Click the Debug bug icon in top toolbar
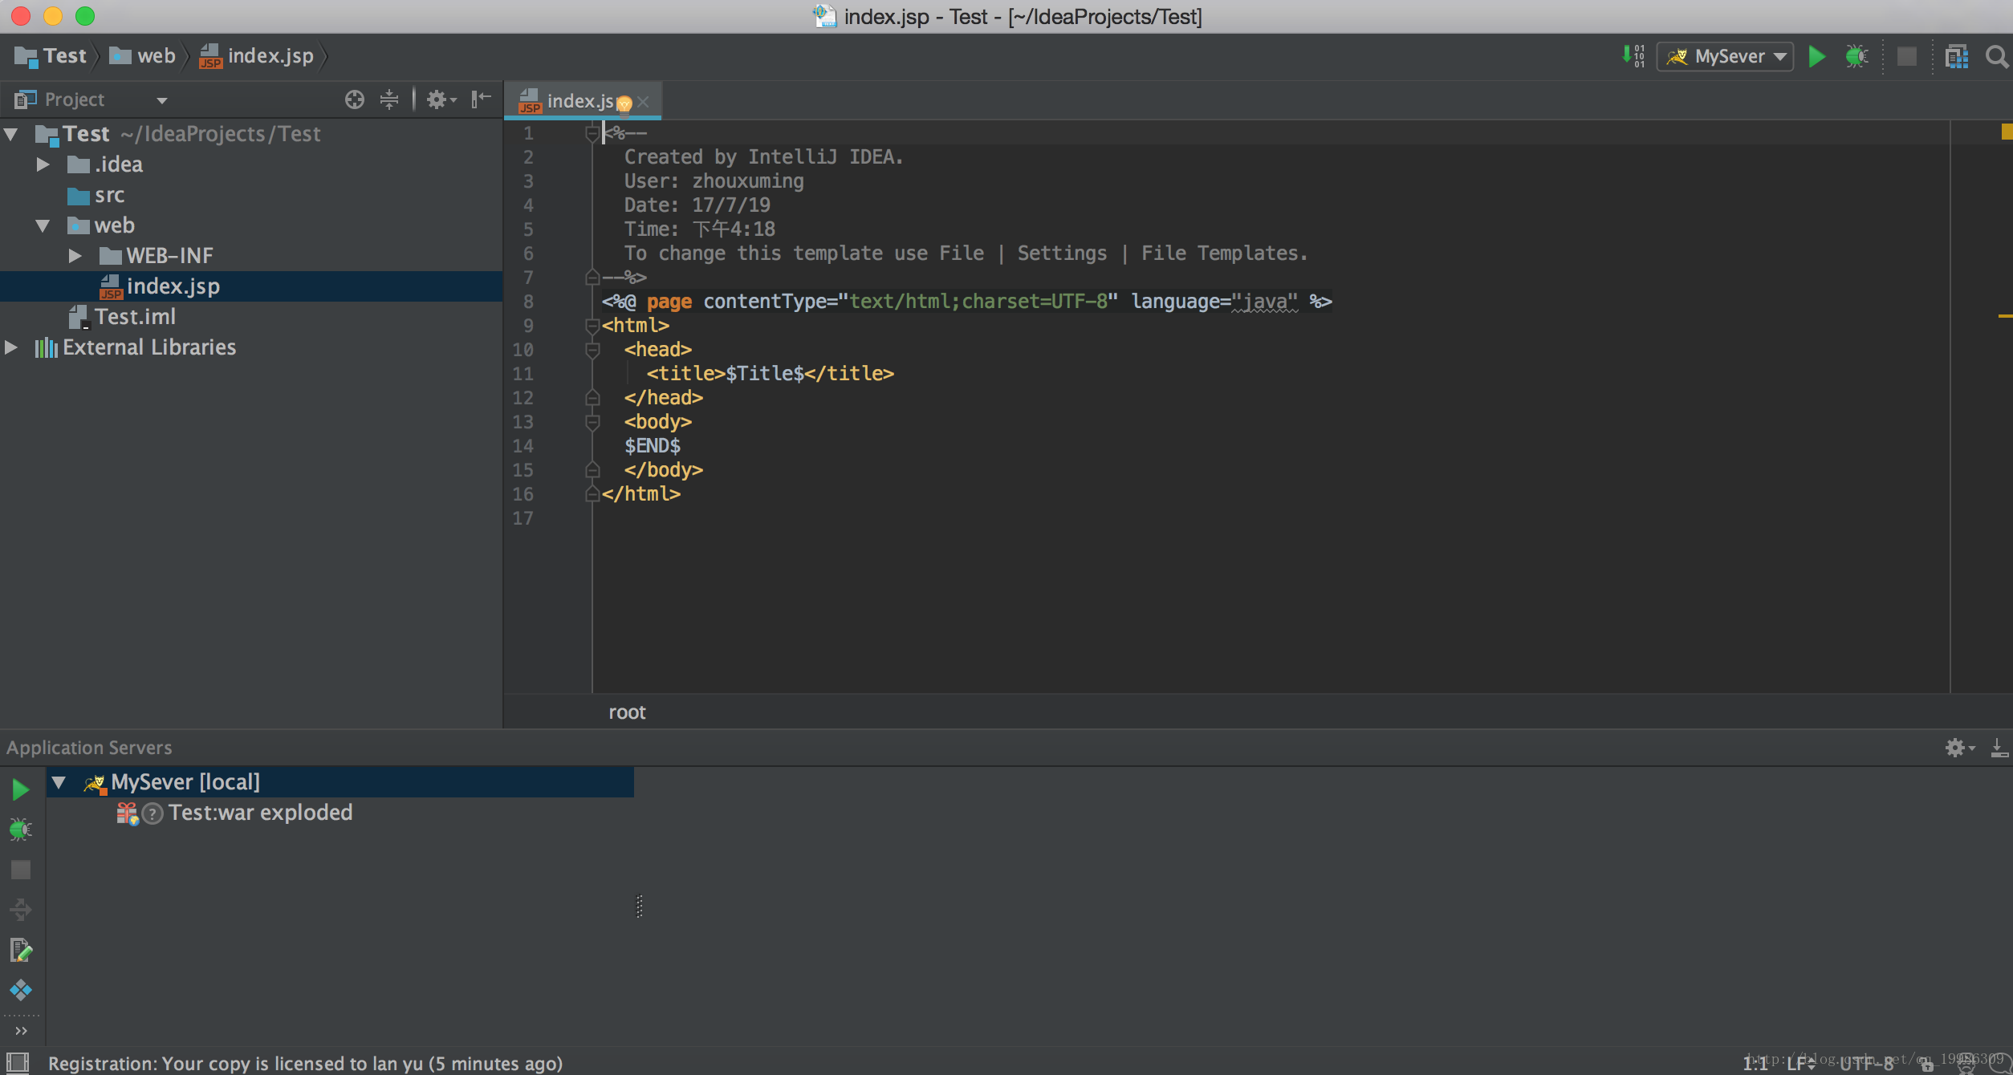Screen dimensions: 2013x1075 (1856, 56)
